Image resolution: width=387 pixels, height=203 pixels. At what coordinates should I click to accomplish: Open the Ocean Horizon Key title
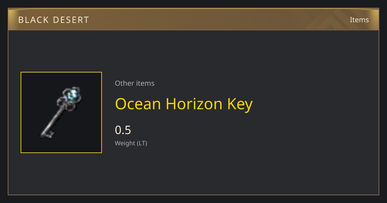coord(184,104)
